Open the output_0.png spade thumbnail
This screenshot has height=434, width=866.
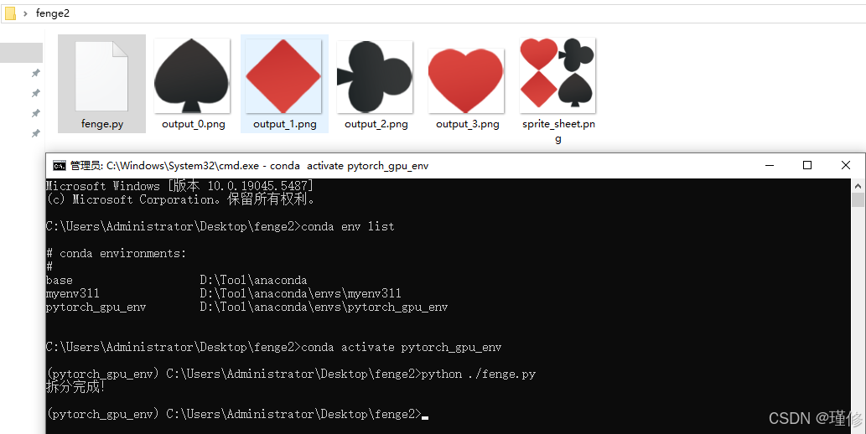tap(192, 76)
